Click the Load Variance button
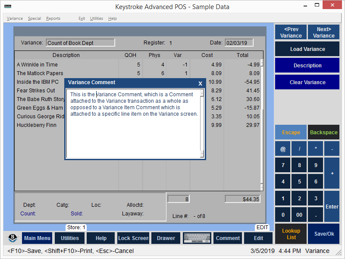 click(x=307, y=49)
